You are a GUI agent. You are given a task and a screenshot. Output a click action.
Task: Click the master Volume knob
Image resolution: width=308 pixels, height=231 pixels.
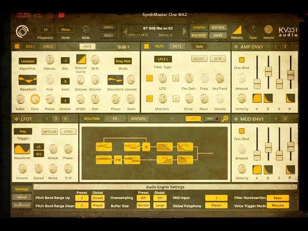pos(268,30)
